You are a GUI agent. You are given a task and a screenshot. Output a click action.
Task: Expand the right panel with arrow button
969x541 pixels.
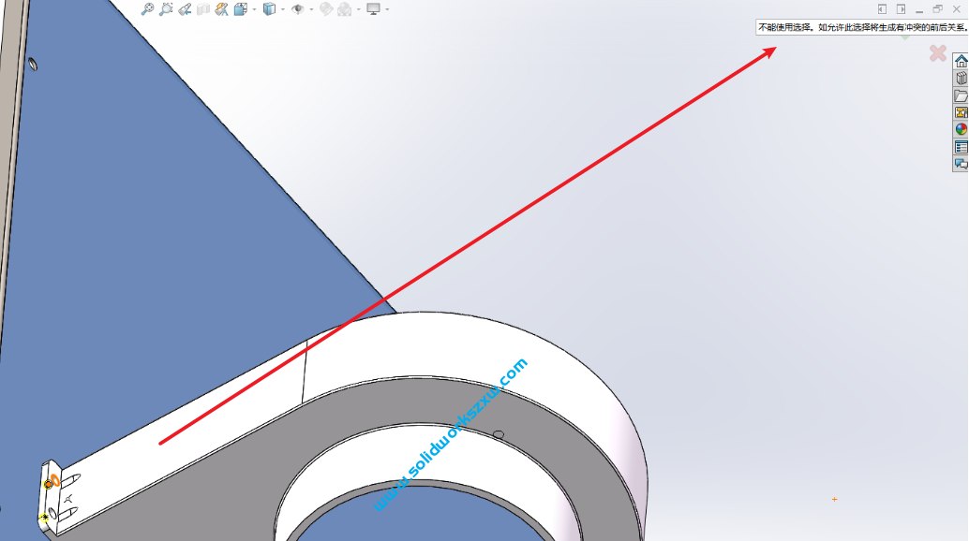(901, 9)
